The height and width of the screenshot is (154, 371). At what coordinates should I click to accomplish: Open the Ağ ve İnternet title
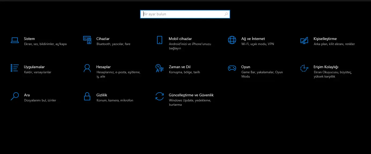click(x=253, y=39)
